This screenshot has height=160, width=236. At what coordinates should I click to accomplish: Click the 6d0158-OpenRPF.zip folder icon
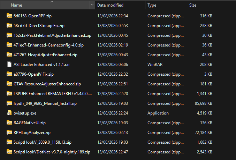[9, 16]
